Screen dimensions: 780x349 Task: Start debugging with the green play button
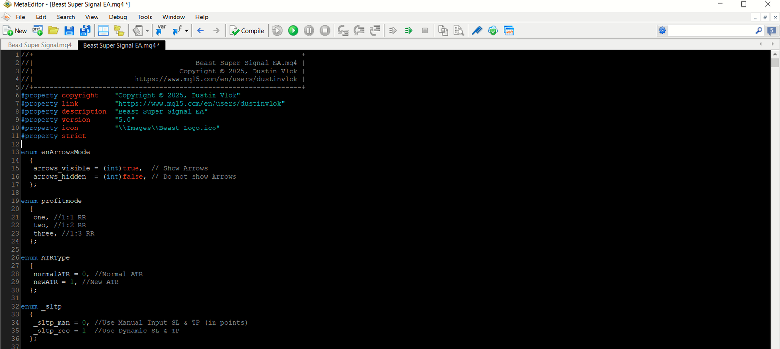293,31
